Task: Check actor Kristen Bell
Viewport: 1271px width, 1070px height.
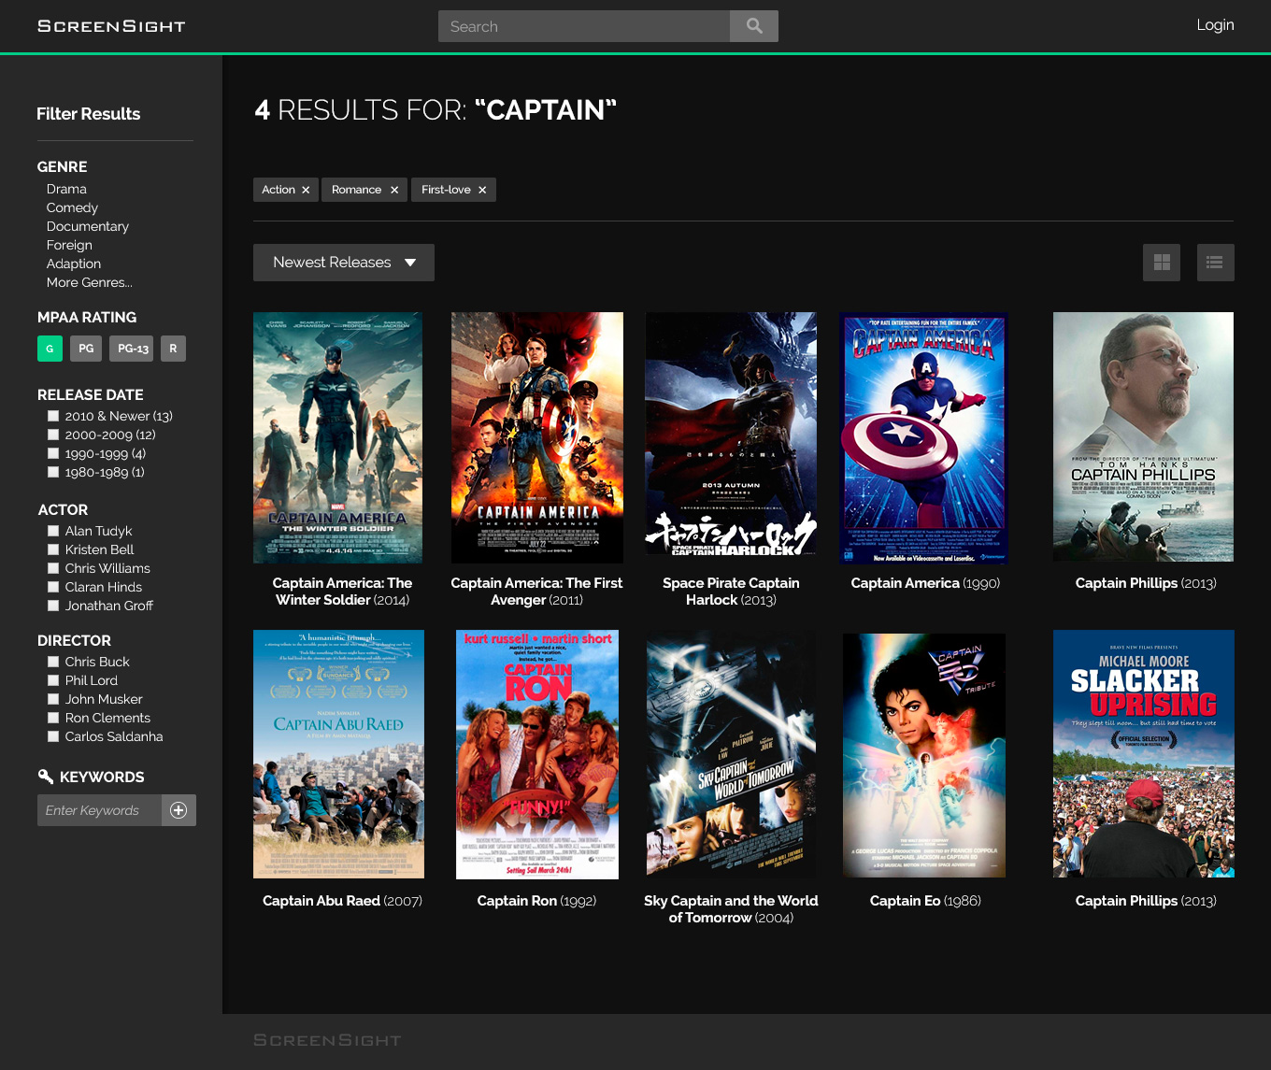Action: tap(53, 549)
